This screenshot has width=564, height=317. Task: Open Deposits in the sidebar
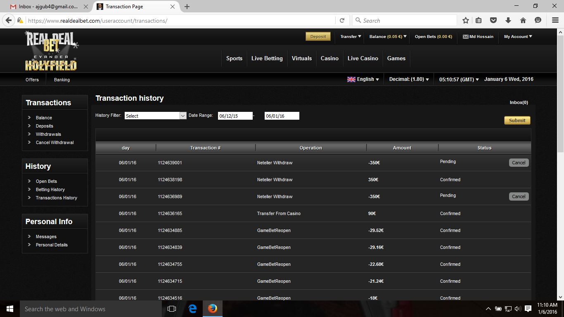click(x=44, y=126)
